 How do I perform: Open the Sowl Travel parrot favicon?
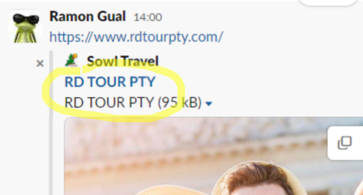pos(72,60)
